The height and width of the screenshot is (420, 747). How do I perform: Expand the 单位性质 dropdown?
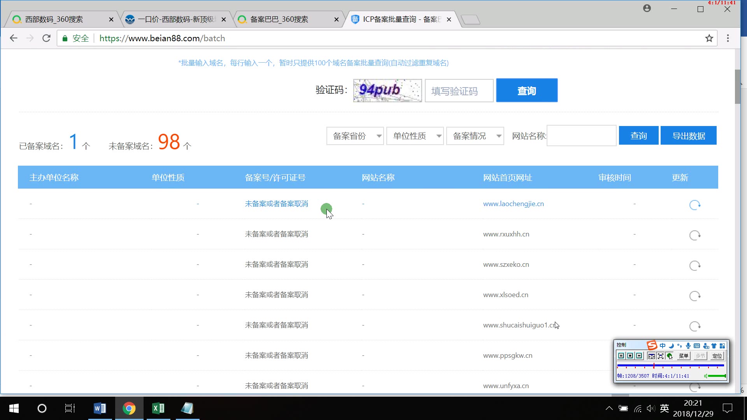click(x=415, y=136)
